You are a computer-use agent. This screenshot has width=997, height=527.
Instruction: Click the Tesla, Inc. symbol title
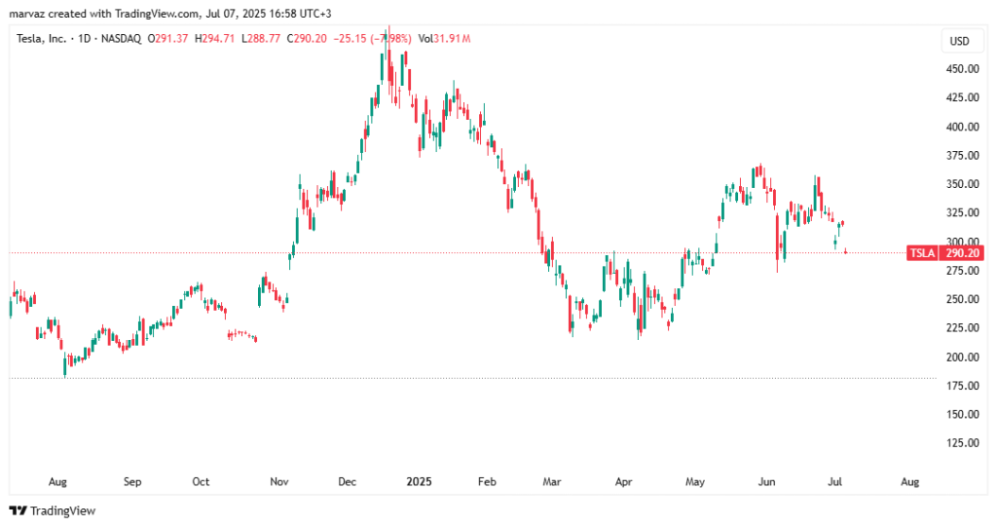point(41,39)
